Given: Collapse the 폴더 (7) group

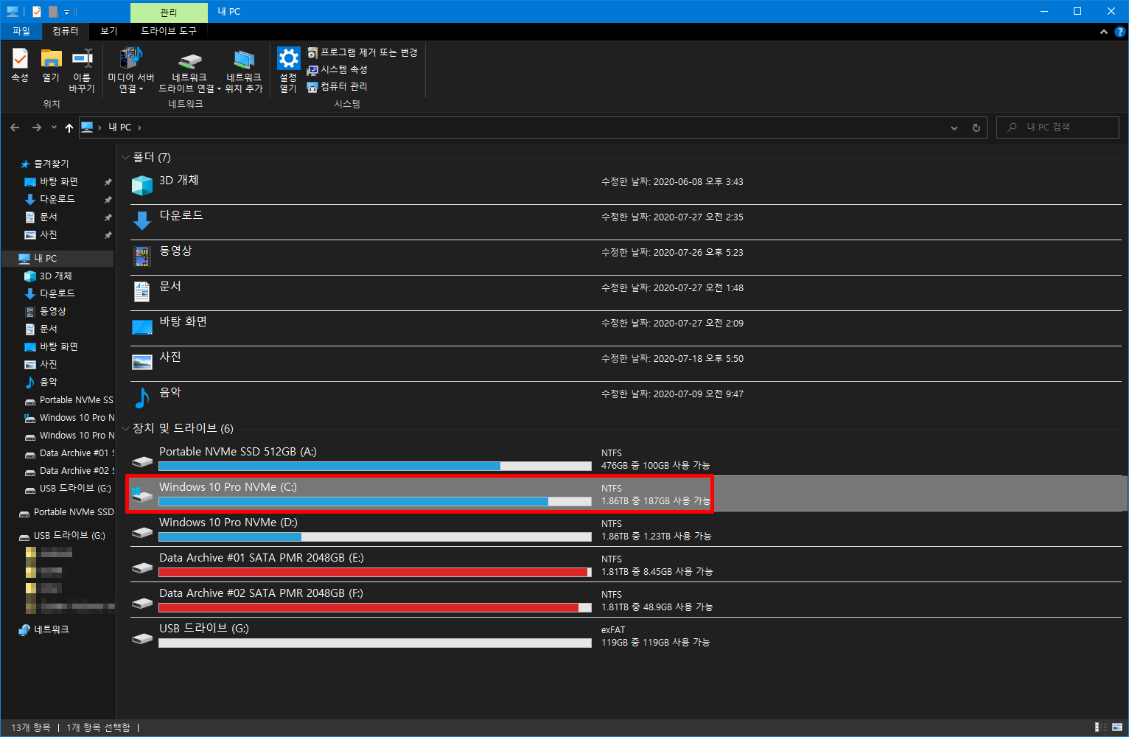Looking at the screenshot, I should pyautogui.click(x=125, y=158).
